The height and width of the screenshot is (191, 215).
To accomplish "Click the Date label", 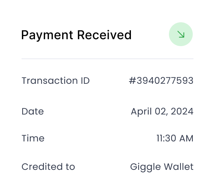I will click(33, 111).
